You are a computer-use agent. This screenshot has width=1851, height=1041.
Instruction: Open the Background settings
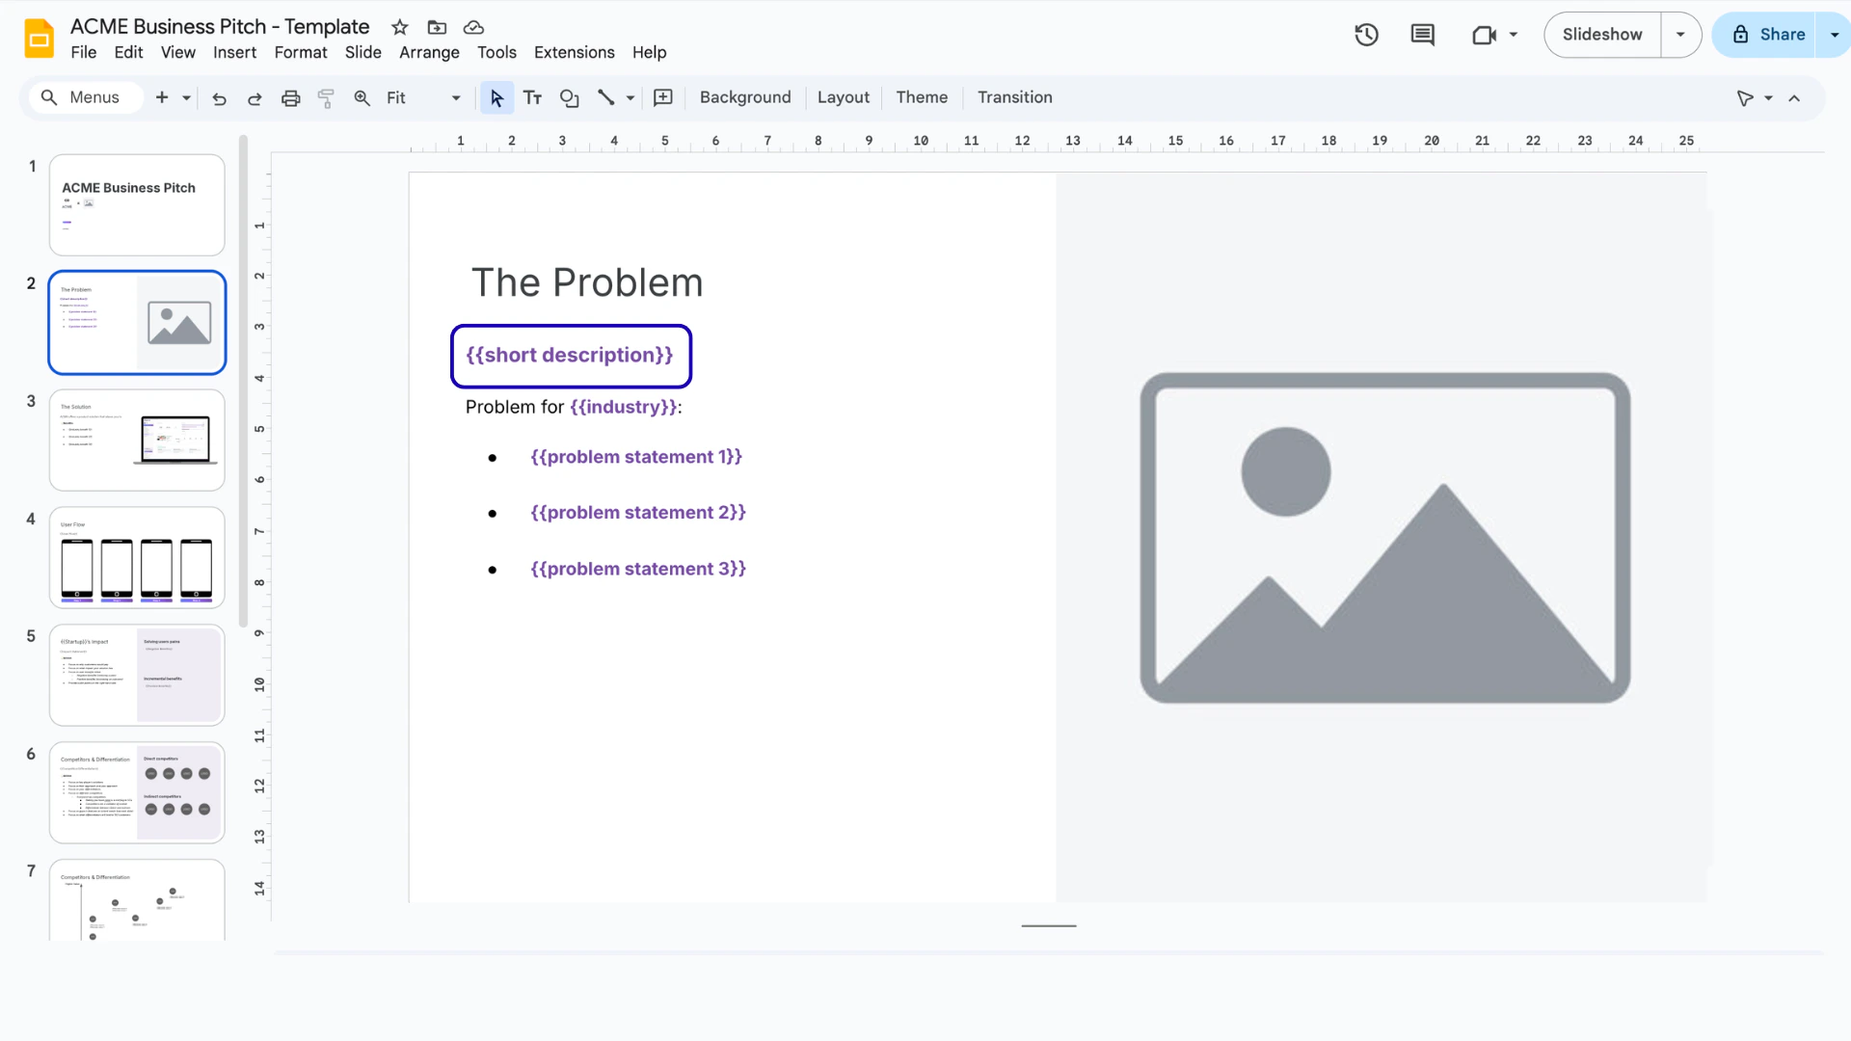pos(744,97)
